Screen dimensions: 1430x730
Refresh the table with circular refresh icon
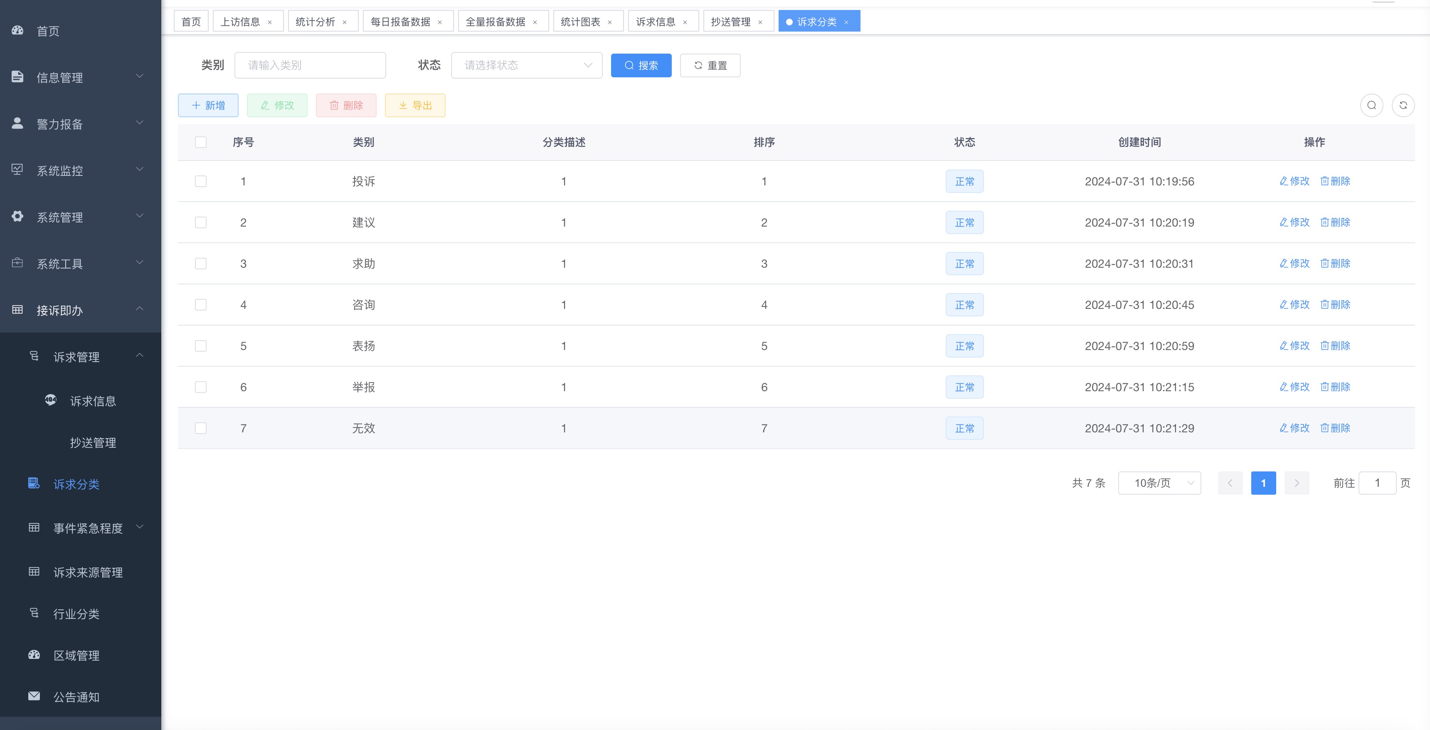point(1403,106)
